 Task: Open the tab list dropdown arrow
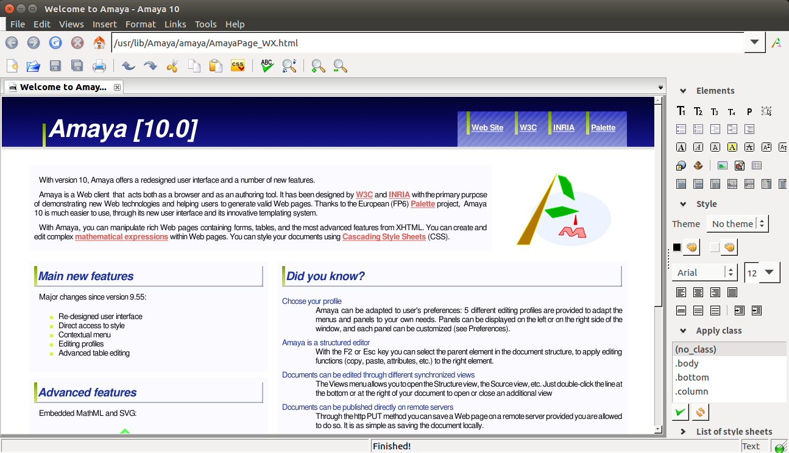click(x=661, y=87)
